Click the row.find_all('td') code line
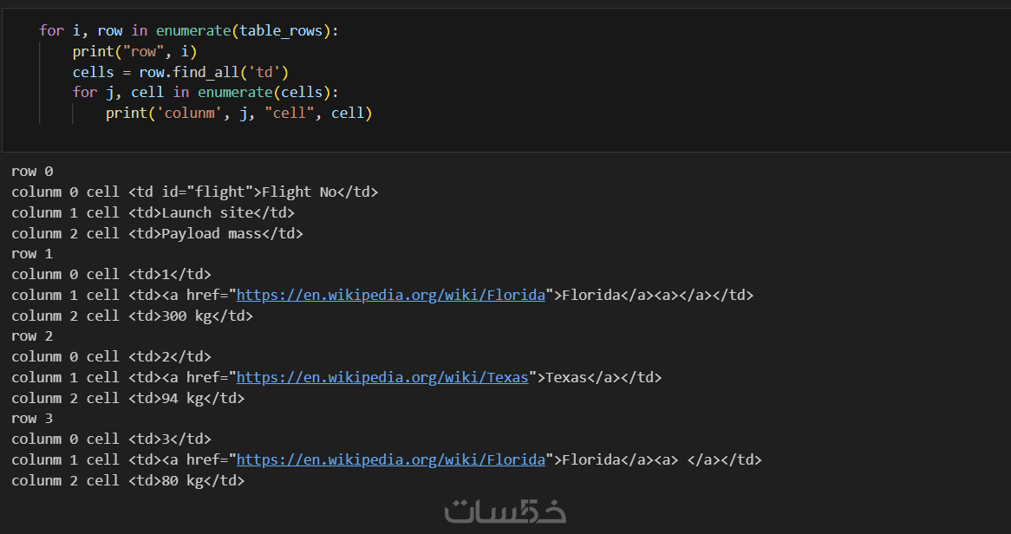 (x=180, y=72)
